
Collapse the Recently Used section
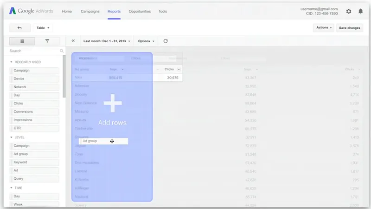click(11, 62)
